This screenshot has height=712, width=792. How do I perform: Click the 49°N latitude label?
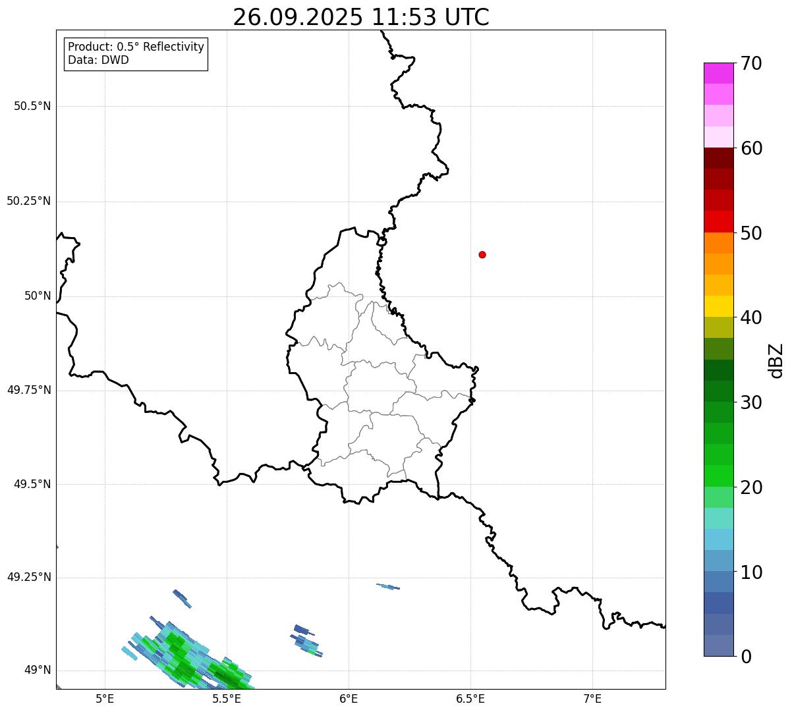pos(38,671)
